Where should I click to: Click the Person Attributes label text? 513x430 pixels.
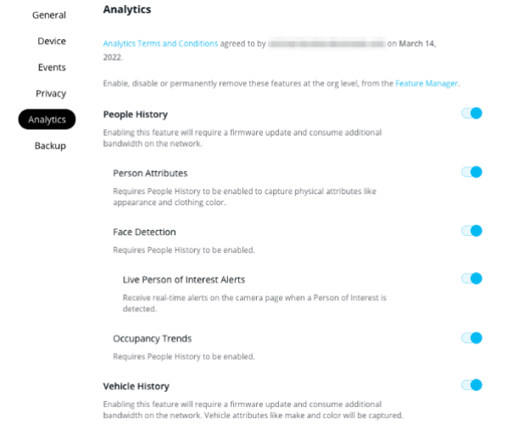150,173
